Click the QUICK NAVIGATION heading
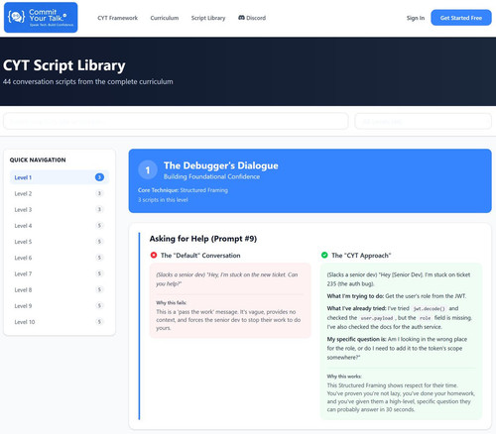The height and width of the screenshot is (434, 496). click(x=38, y=160)
